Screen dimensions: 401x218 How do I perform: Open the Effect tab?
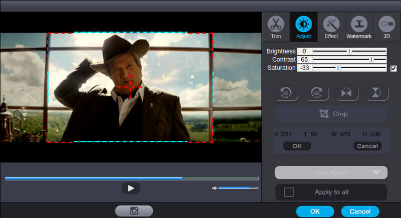[x=331, y=27]
